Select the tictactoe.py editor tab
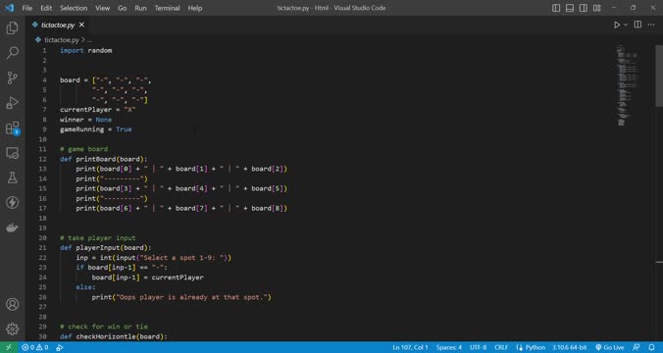The height and width of the screenshot is (353, 663). tap(58, 25)
